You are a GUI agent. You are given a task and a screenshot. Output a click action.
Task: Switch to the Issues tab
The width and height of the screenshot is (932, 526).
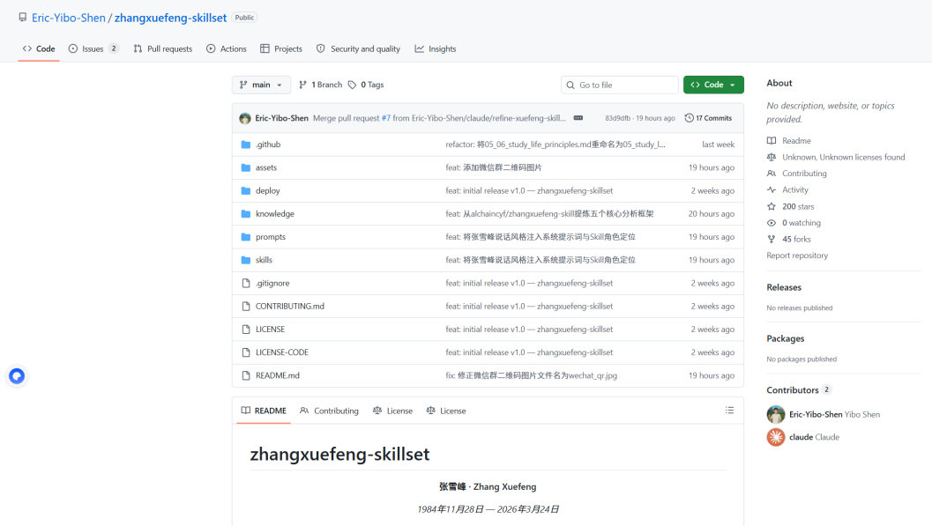pos(93,49)
